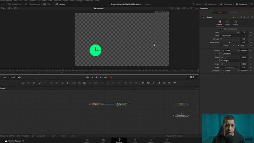This screenshot has width=254, height=143.
Task: Add a Background node from the toolbar
Action: 23,83
